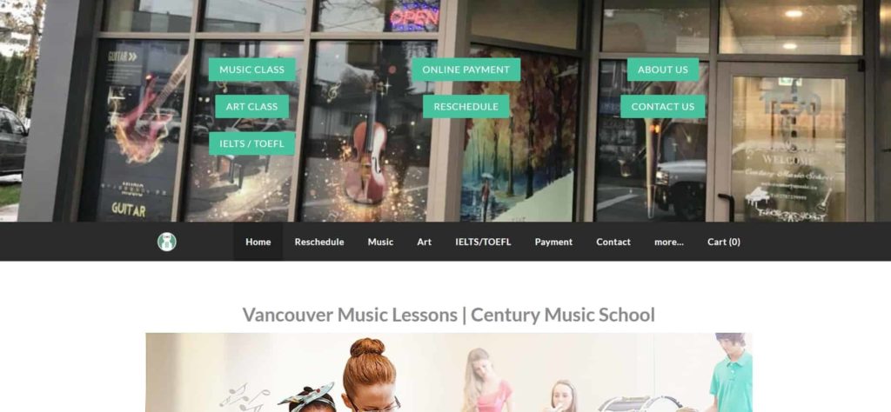The width and height of the screenshot is (891, 412).
Task: Click the round logo icon in navbar
Action: (166, 242)
